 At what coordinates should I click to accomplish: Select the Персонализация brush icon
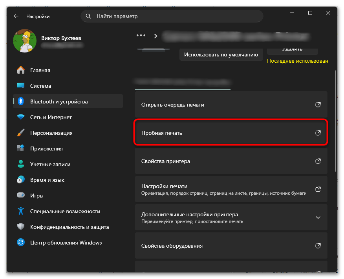tap(21, 132)
